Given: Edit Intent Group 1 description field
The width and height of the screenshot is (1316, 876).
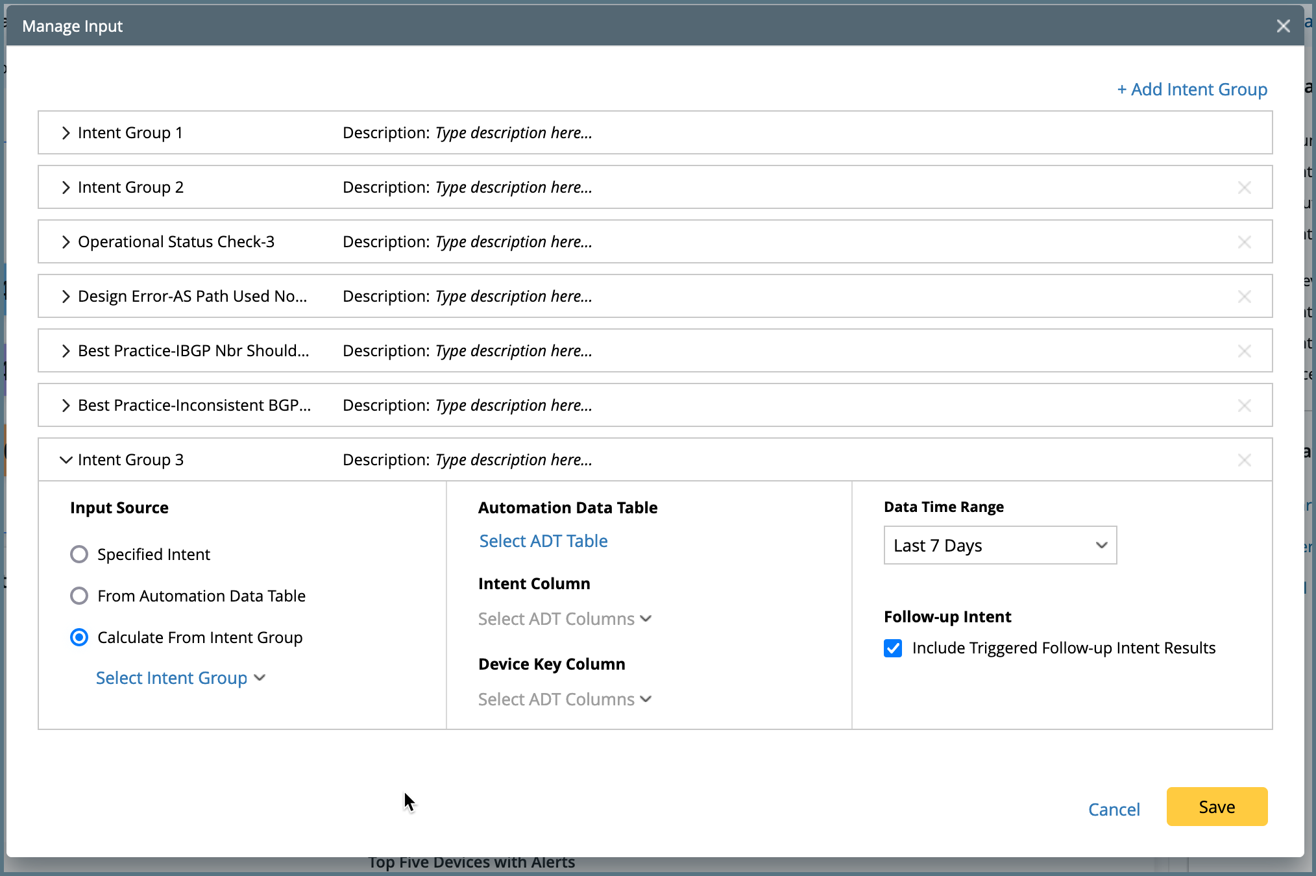Looking at the screenshot, I should point(513,133).
